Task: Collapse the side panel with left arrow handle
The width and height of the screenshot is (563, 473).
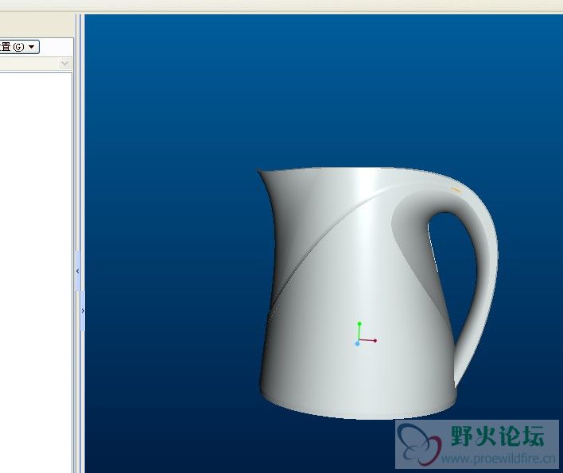Action: coord(78,271)
